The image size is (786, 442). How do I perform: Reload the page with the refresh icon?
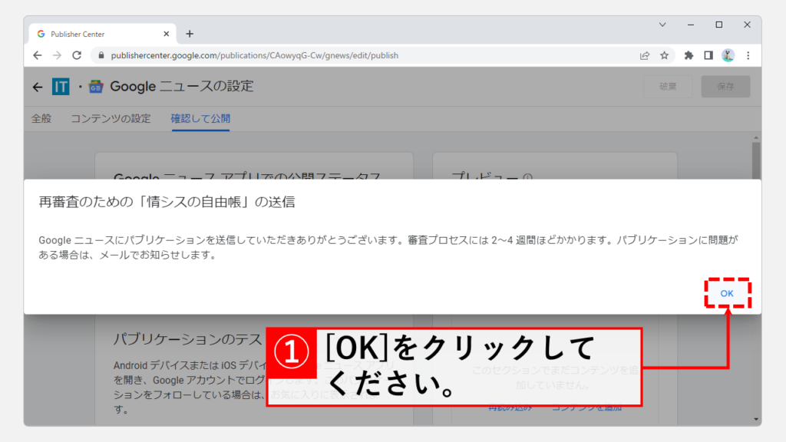coord(77,55)
